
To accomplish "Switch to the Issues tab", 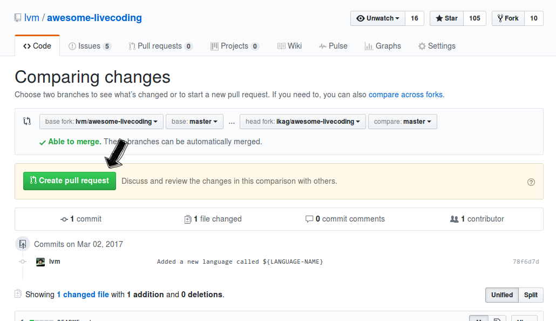I will tap(90, 46).
